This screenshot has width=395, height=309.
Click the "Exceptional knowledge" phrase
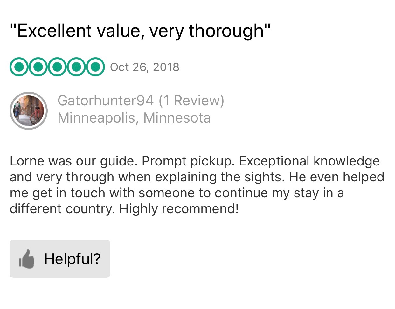(309, 161)
